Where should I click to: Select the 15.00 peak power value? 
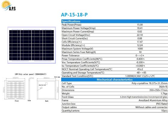[x=140, y=25]
